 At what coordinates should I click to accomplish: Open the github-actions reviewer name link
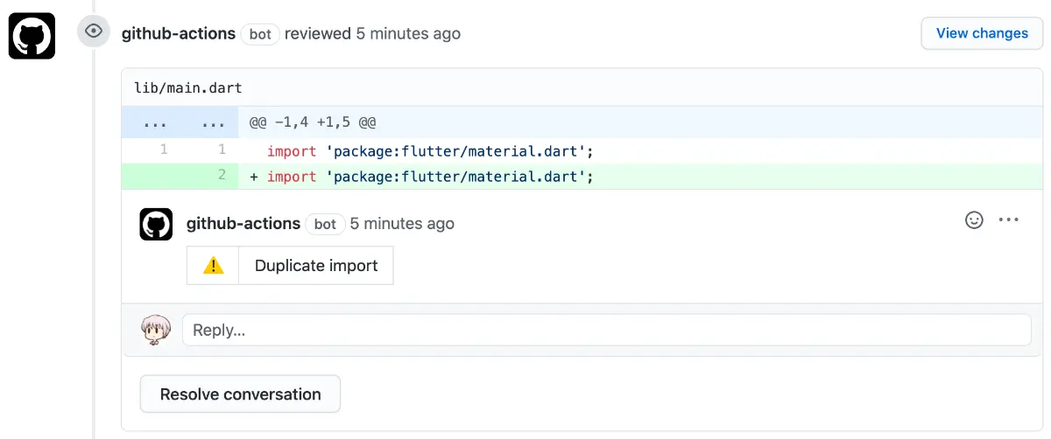point(179,34)
